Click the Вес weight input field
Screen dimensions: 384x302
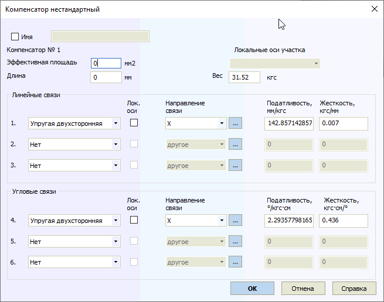click(x=243, y=77)
